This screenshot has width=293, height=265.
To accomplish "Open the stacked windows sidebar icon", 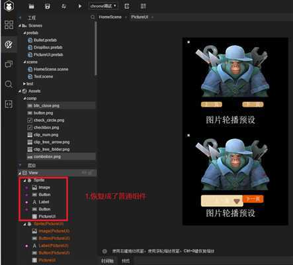I will (x=9, y=64).
